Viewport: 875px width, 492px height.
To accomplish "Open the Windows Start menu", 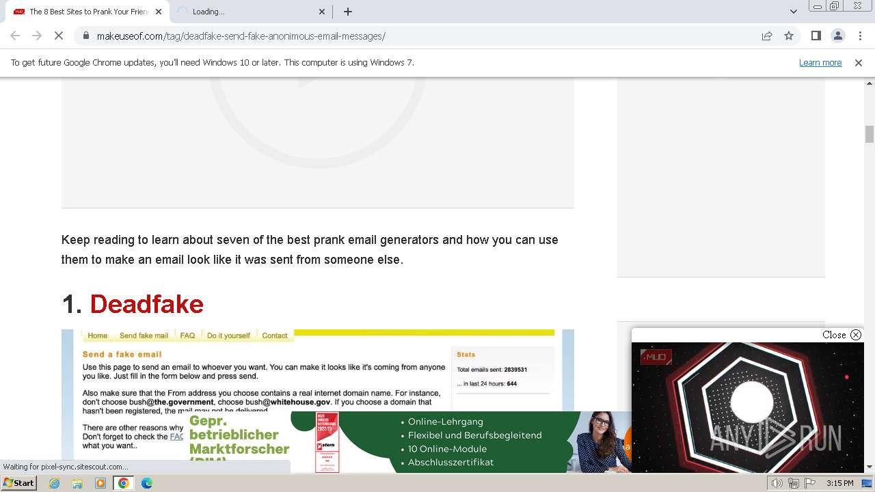I will [x=18, y=482].
